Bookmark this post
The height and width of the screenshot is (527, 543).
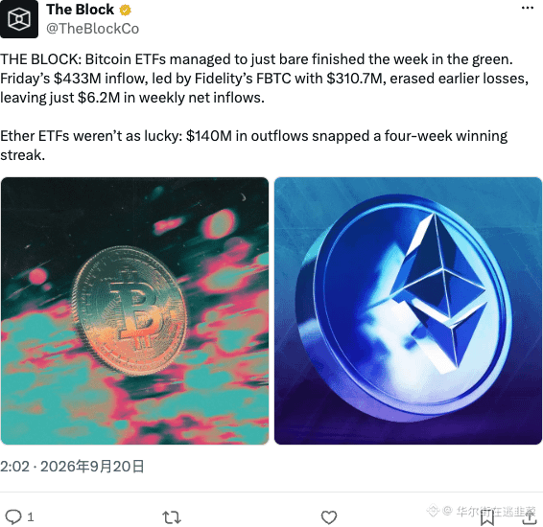pyautogui.click(x=487, y=517)
